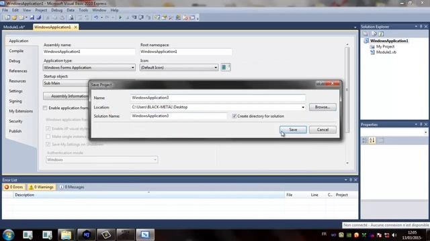Click Solution Explorer Properties icon
The height and width of the screenshot is (241, 430).
365,34
